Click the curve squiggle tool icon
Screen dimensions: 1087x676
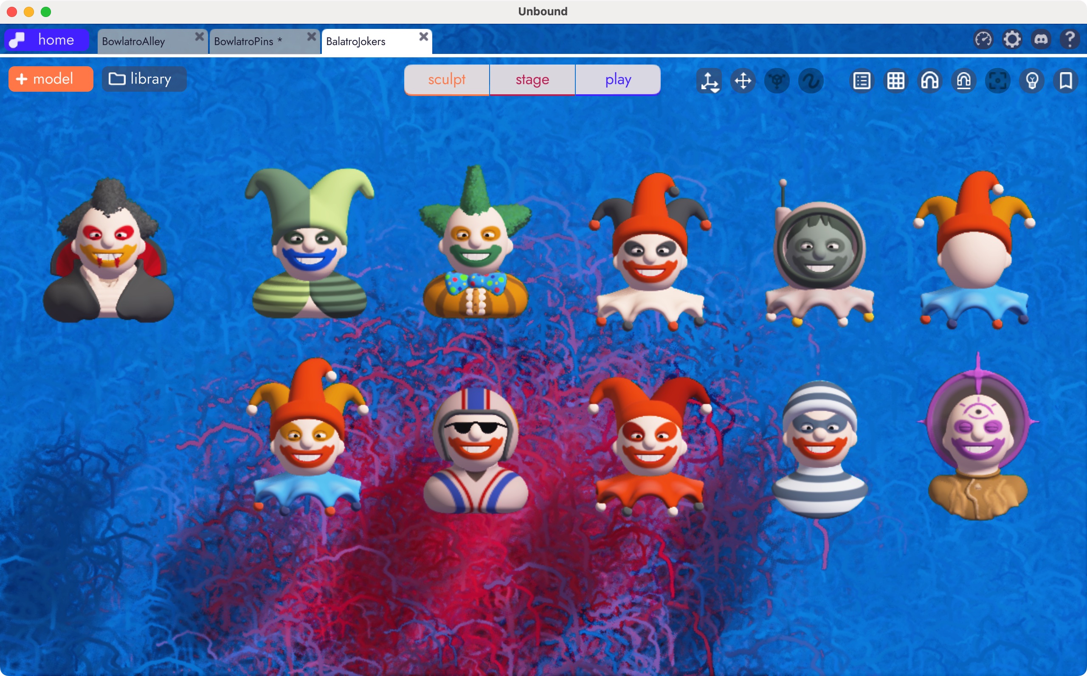pos(810,81)
